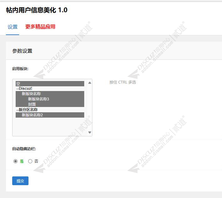Select --新分区名称 in the forum list
The height and width of the screenshot is (198, 222).
(50, 109)
